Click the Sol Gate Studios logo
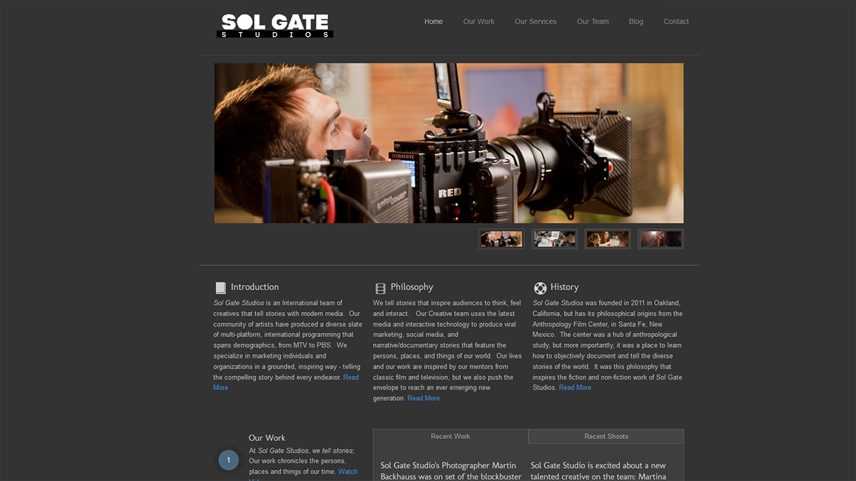Viewport: 856px width, 481px height. (x=275, y=25)
